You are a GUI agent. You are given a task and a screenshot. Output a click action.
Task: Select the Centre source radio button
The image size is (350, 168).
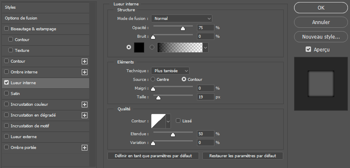point(153,79)
